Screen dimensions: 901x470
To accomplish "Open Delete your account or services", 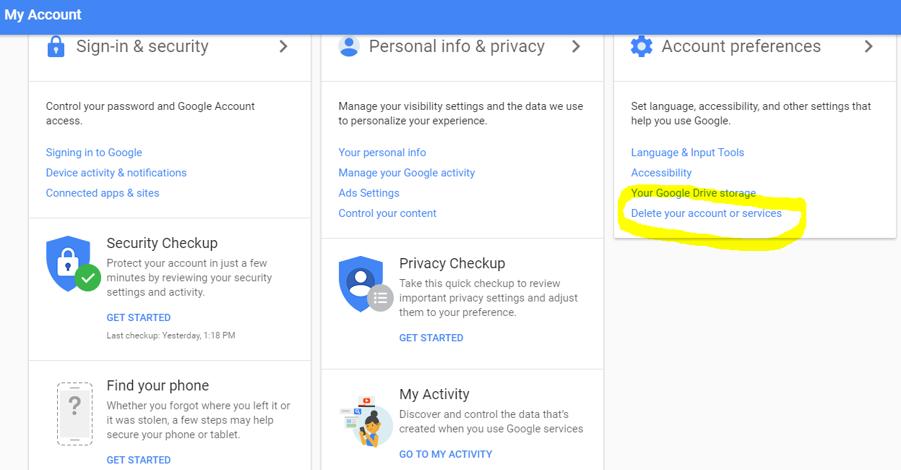I will 707,213.
